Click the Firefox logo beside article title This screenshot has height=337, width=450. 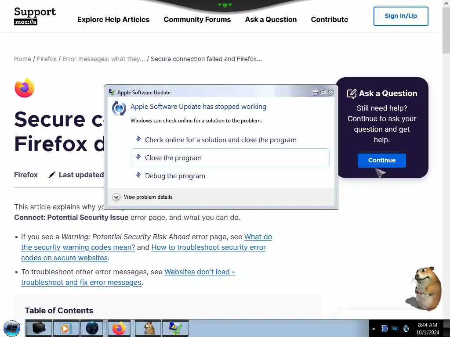tap(25, 88)
